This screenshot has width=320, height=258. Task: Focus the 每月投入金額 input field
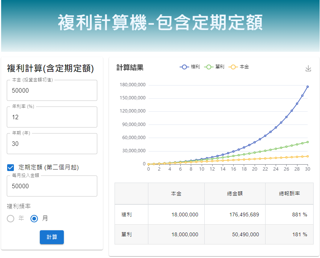52,186
